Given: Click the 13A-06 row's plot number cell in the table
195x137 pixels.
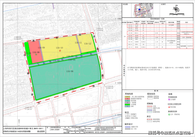Looking at the screenshot, I should pyautogui.click(x=130, y=33).
